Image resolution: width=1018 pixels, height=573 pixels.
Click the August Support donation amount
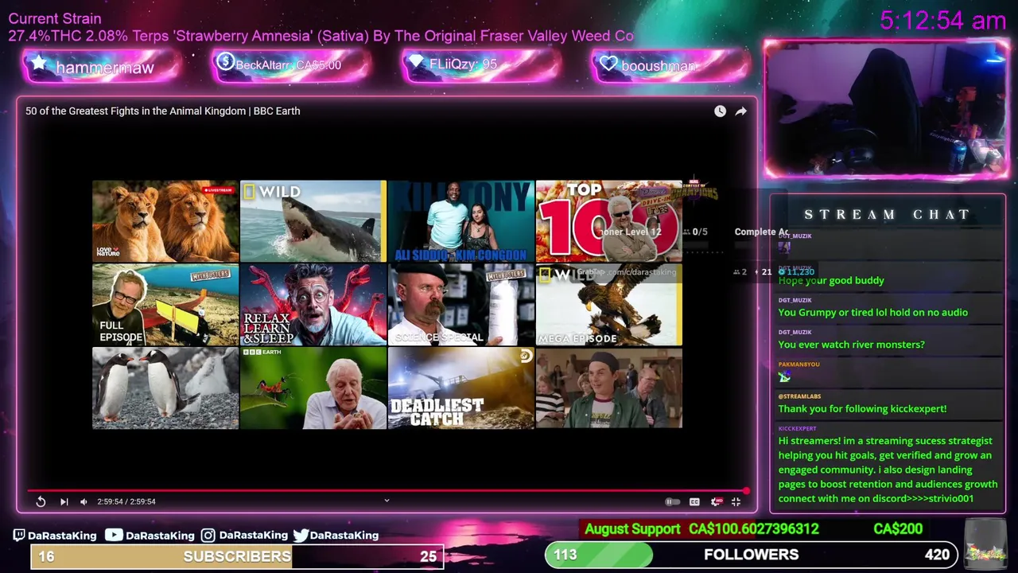click(753, 529)
